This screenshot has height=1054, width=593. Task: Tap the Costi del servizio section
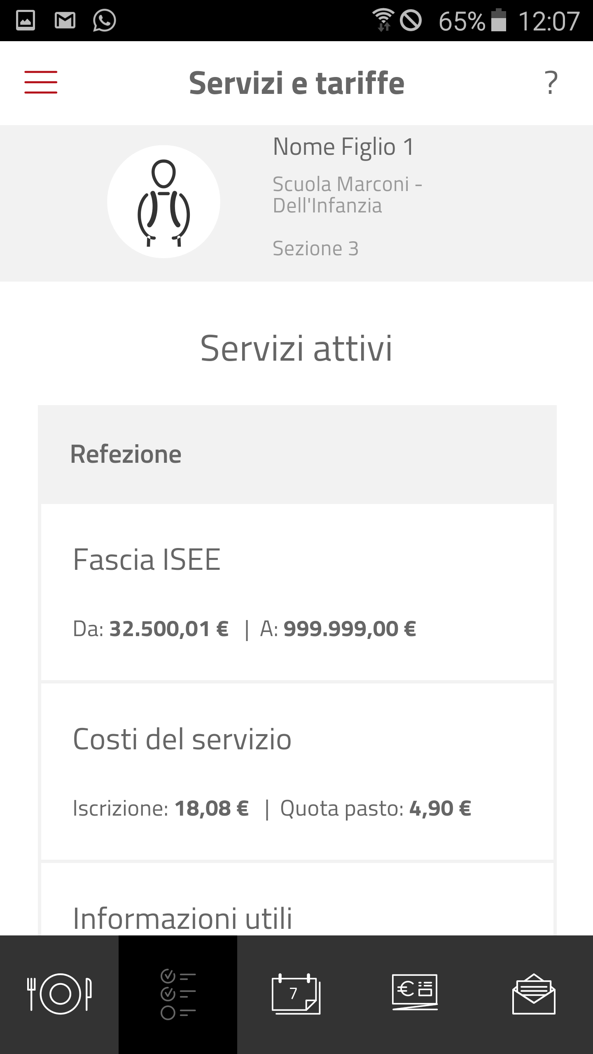182,739
